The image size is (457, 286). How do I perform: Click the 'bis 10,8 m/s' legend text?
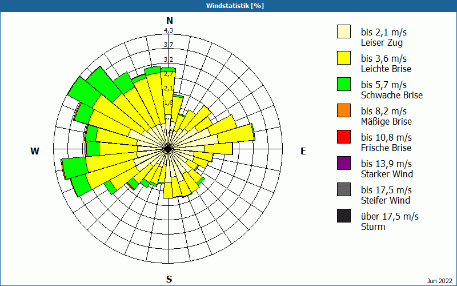[x=386, y=137]
